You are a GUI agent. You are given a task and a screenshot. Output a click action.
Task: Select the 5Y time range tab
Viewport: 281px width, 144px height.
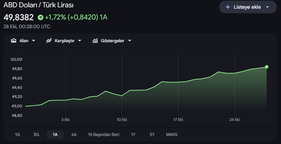click(152, 135)
